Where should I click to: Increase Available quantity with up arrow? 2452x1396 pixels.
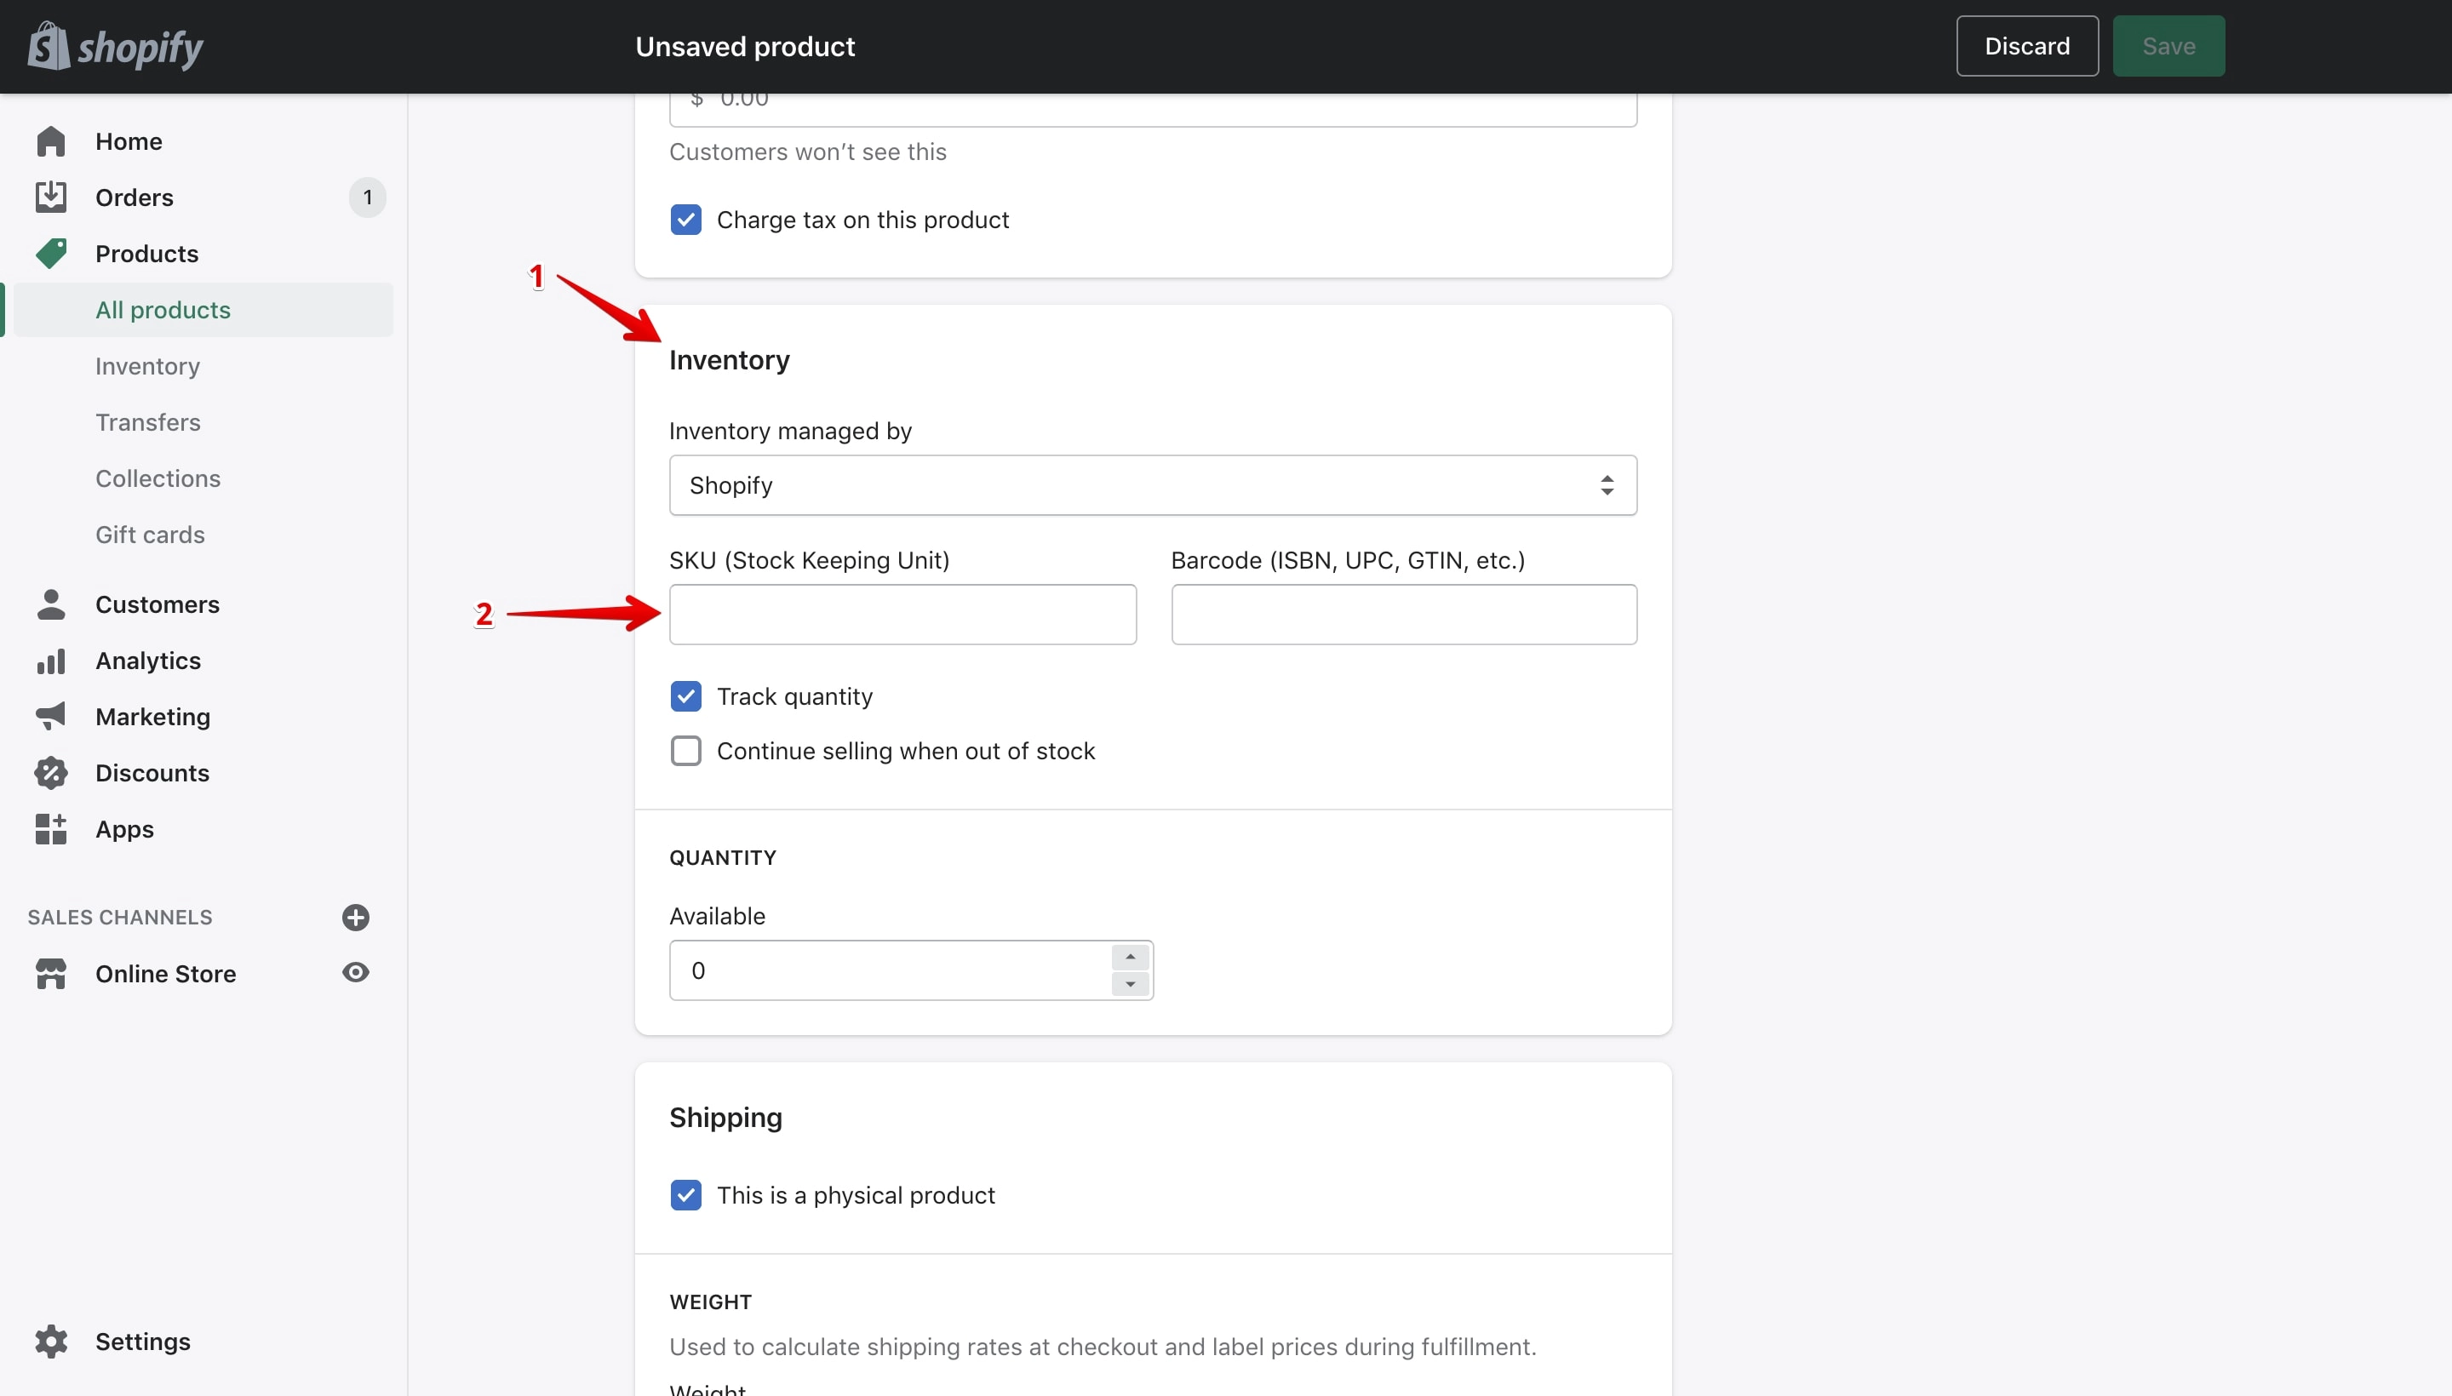1130,957
